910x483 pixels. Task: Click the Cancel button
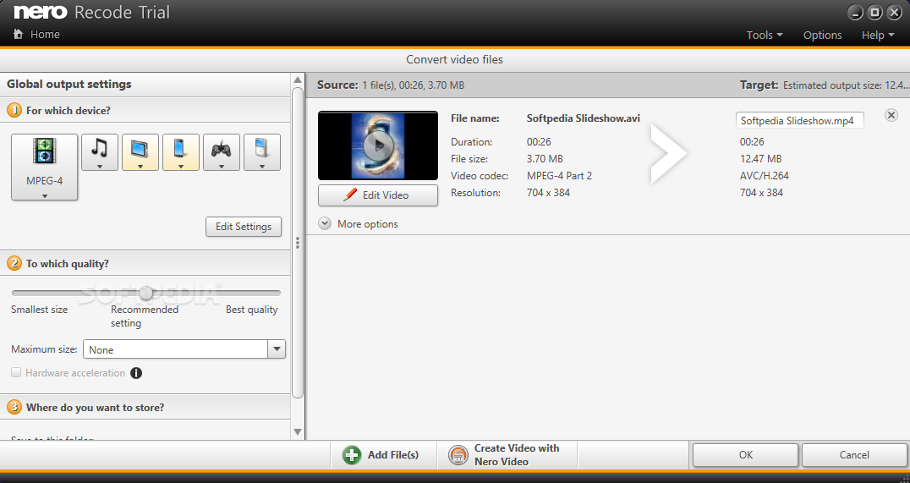pos(854,454)
